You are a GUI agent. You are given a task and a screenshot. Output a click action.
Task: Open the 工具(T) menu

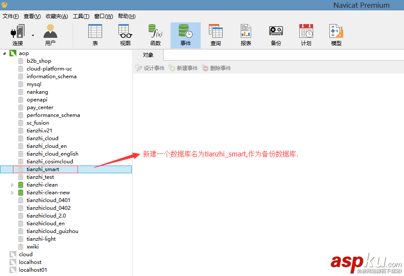pyautogui.click(x=81, y=16)
